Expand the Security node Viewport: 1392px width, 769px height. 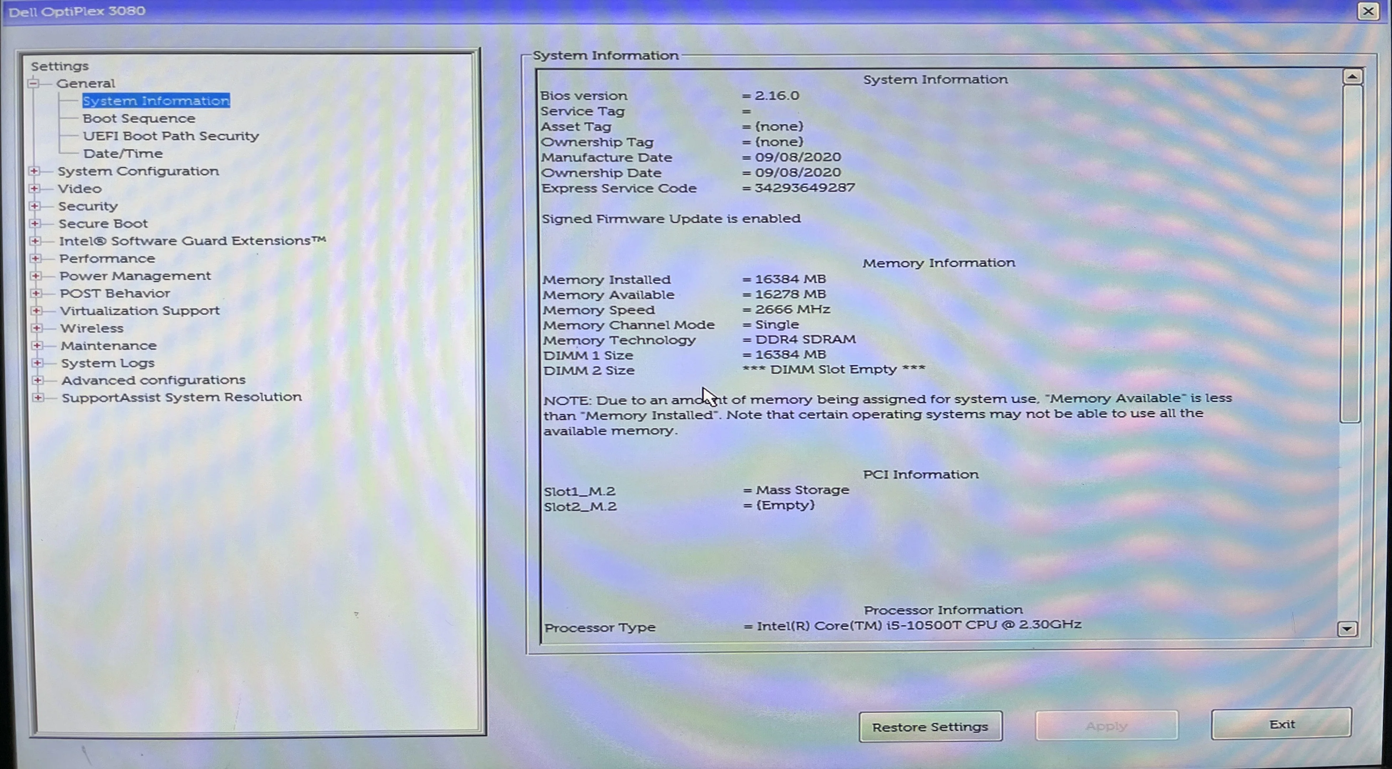pos(35,206)
